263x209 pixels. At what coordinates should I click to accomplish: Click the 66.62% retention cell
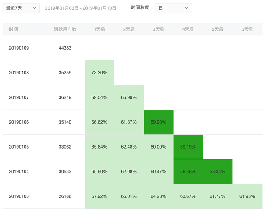100,122
